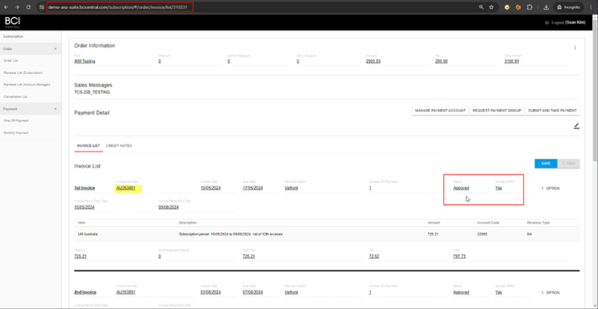Select the Invoice List tab
598x309 pixels.
88,146
